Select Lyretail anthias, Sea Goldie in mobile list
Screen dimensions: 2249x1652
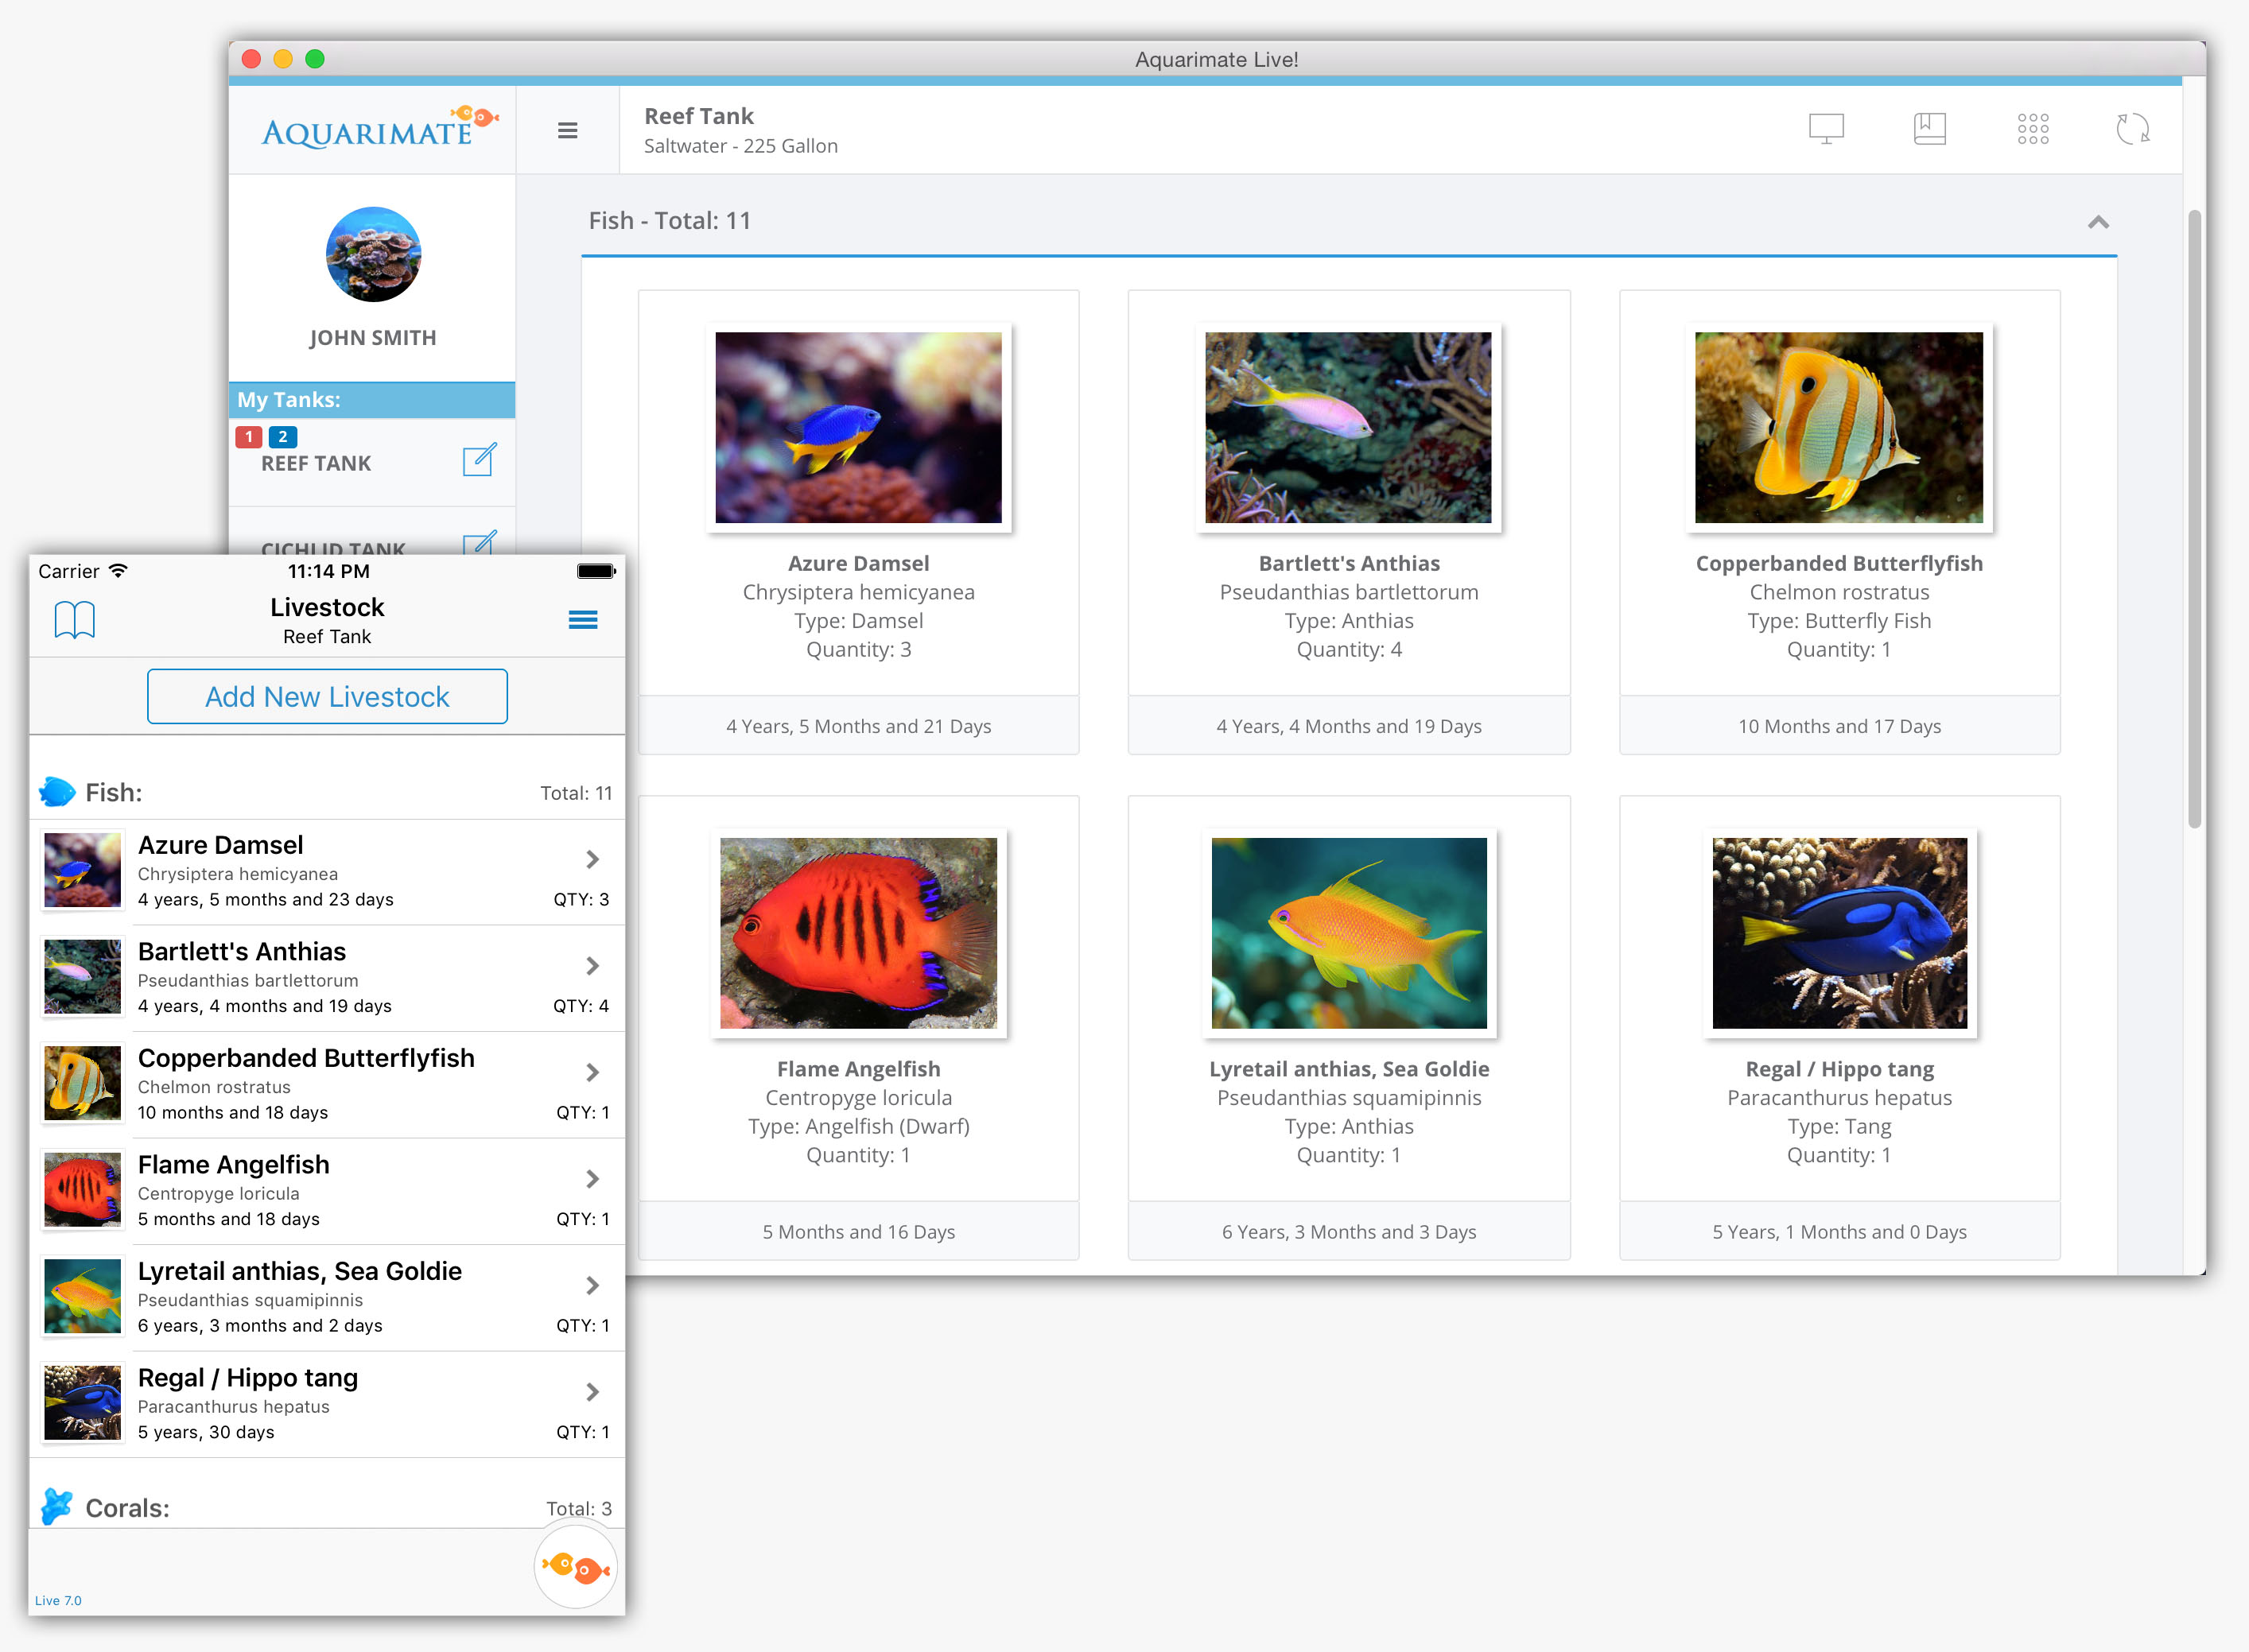(x=300, y=1271)
